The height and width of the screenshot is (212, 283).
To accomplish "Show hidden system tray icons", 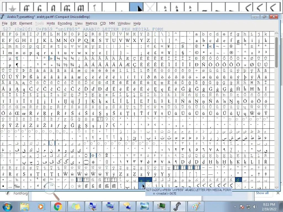I will (235, 207).
